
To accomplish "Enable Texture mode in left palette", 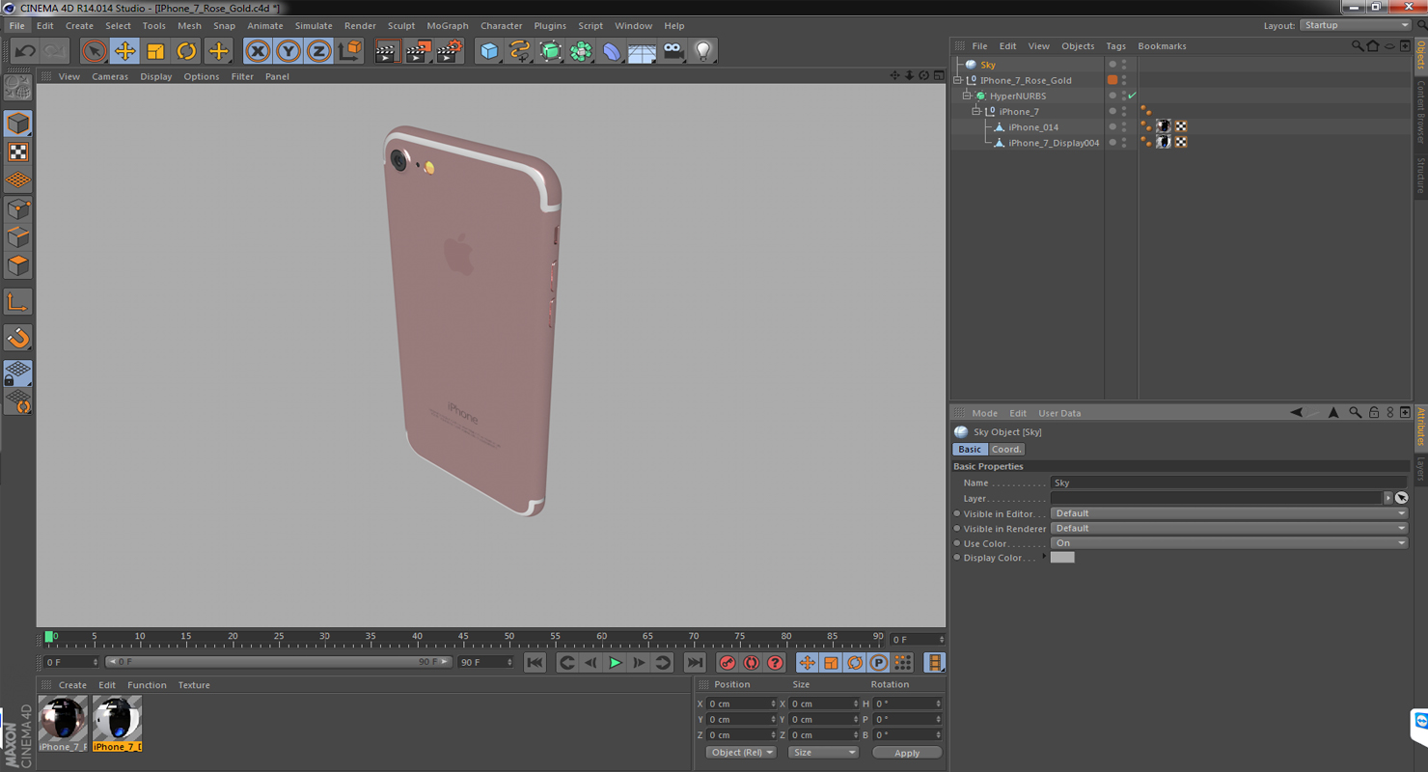I will coord(18,152).
